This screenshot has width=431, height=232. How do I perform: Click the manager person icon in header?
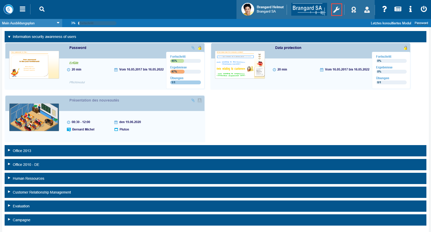click(367, 10)
